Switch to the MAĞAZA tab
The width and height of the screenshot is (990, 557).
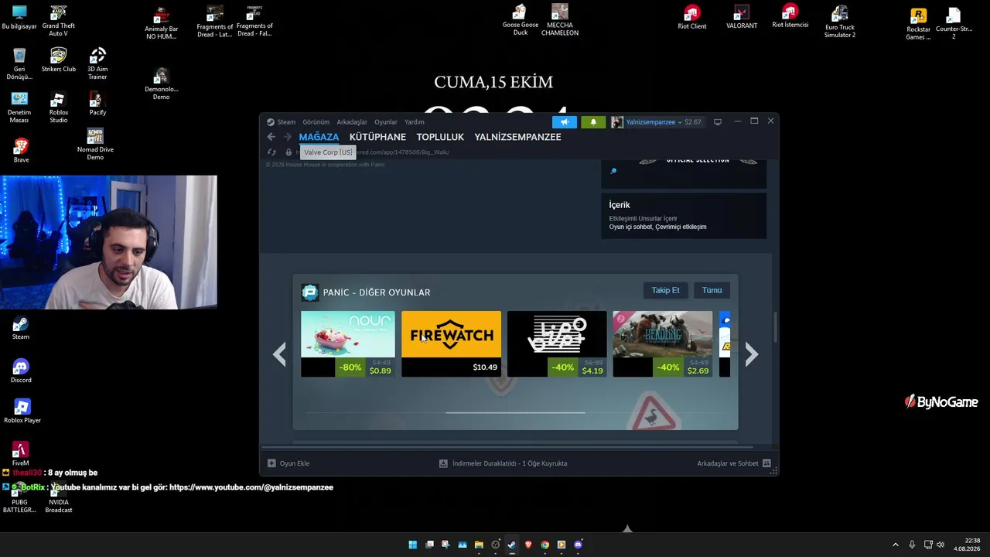click(319, 137)
